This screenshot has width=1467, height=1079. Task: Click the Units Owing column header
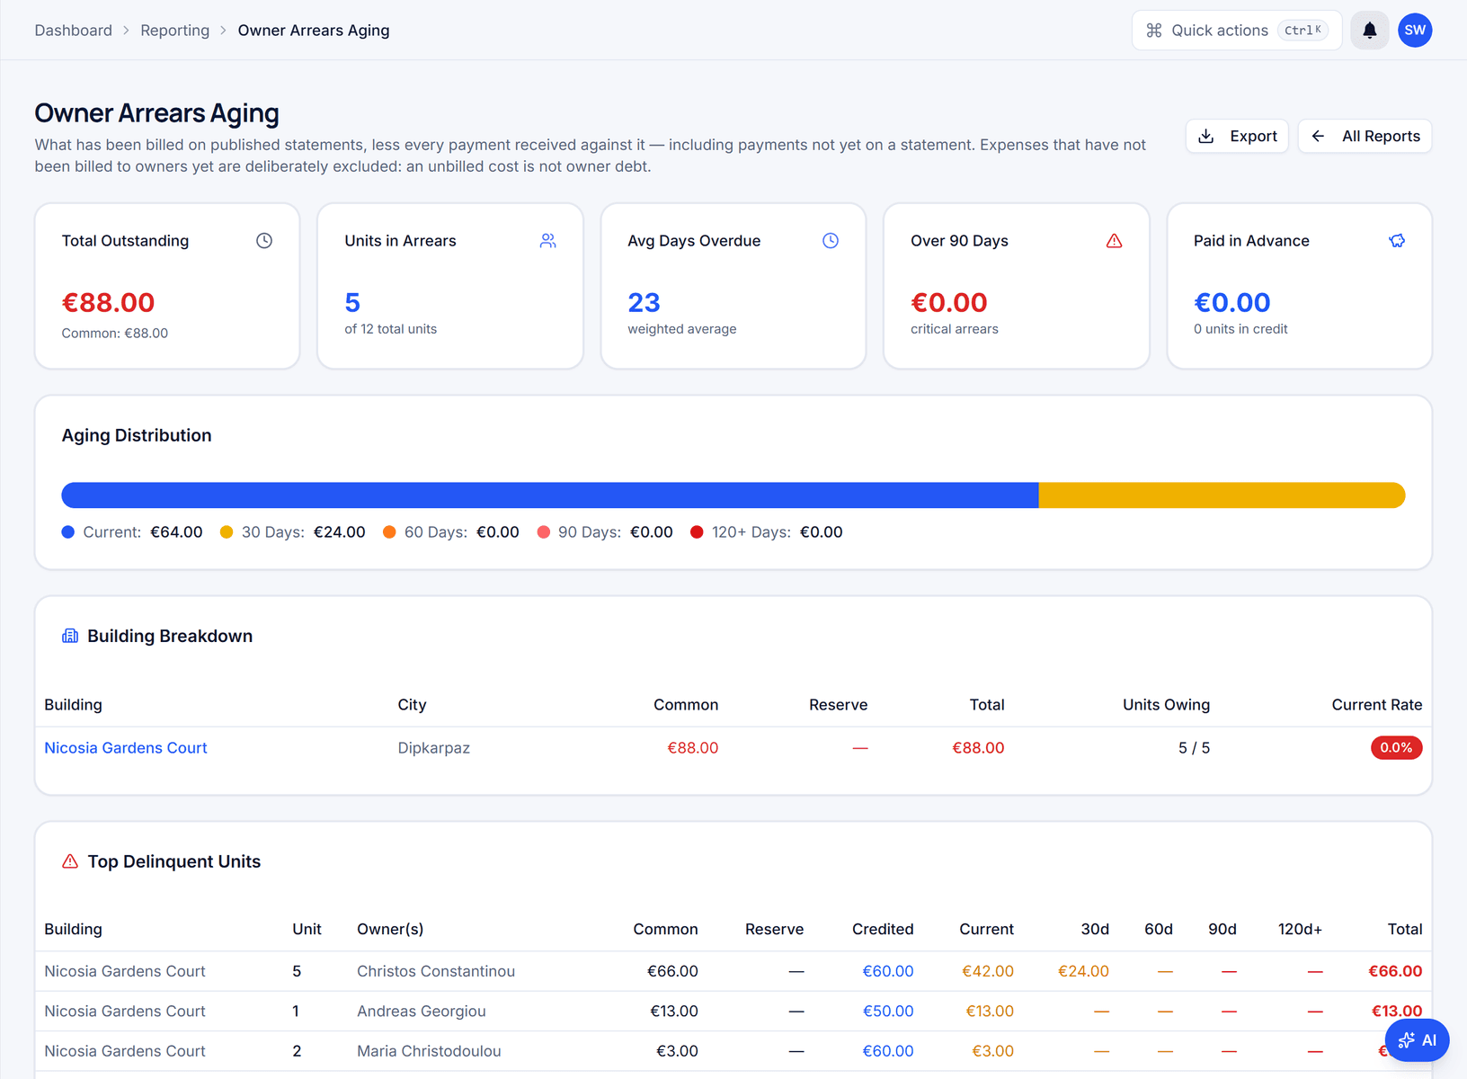[1166, 705]
